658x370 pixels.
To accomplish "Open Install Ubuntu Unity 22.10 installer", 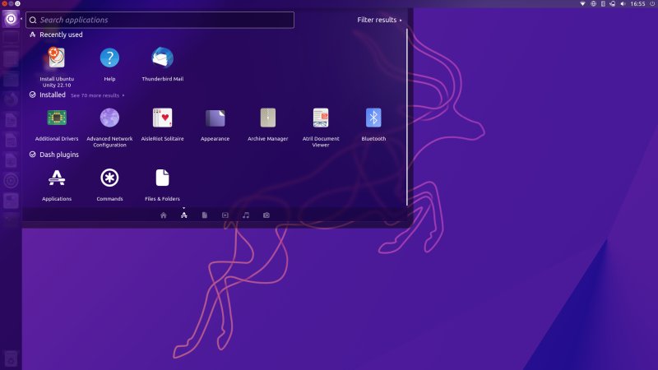I will 57,67.
